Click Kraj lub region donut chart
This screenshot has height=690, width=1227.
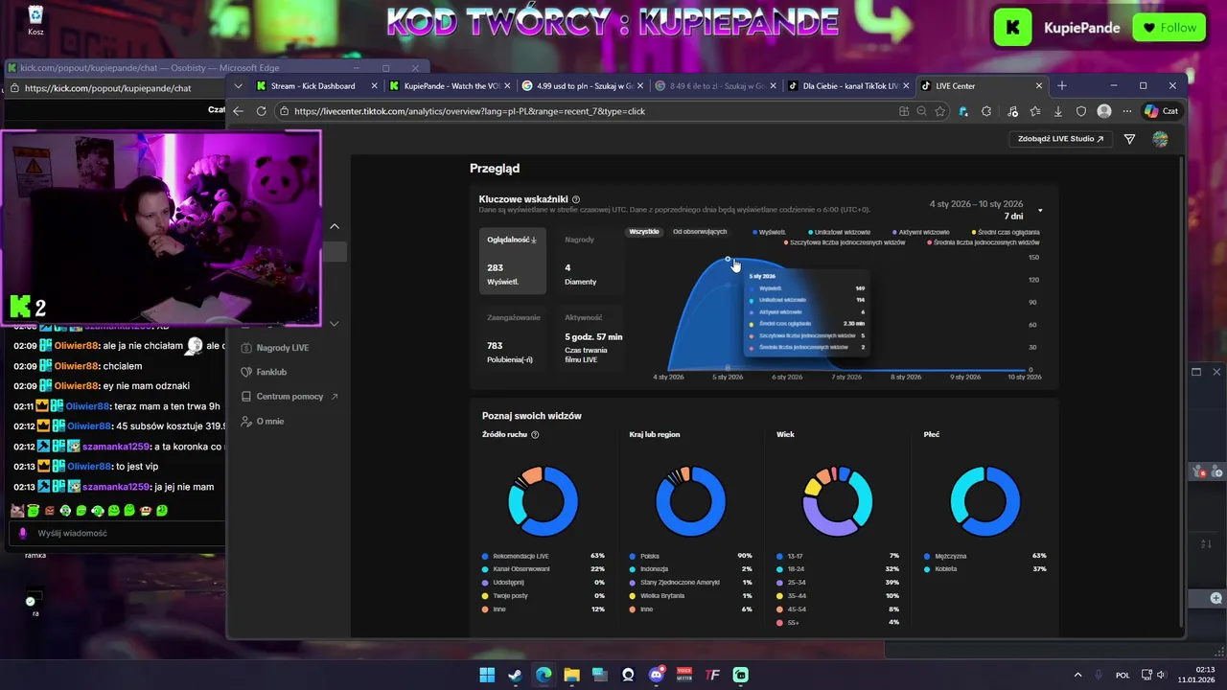coord(690,501)
